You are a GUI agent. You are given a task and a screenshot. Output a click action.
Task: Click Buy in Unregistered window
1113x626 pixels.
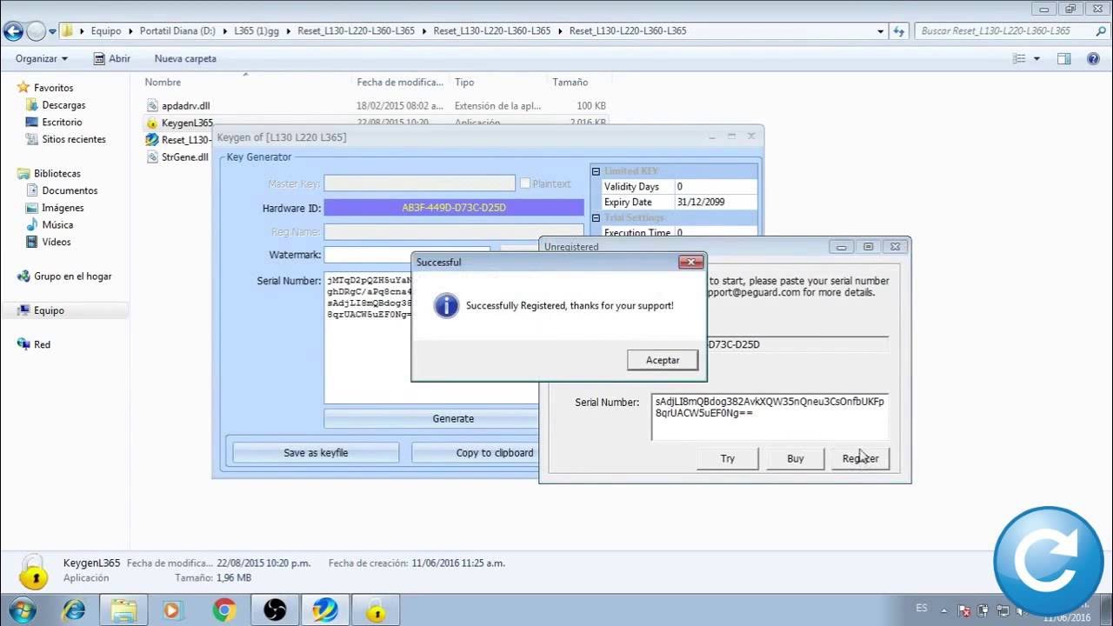796,458
